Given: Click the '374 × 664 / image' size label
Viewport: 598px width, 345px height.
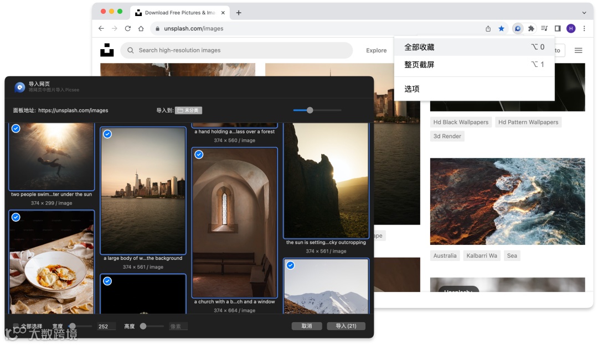Looking at the screenshot, I should tap(235, 310).
